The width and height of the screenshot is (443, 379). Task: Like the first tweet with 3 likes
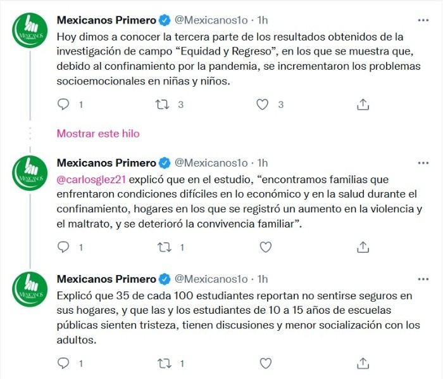[262, 104]
